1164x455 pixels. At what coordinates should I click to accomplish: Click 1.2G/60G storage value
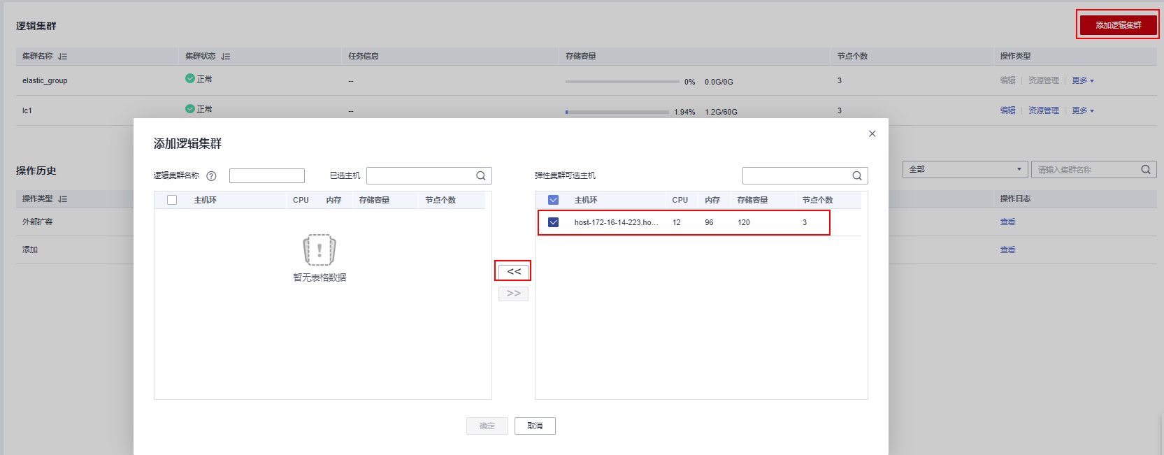721,112
